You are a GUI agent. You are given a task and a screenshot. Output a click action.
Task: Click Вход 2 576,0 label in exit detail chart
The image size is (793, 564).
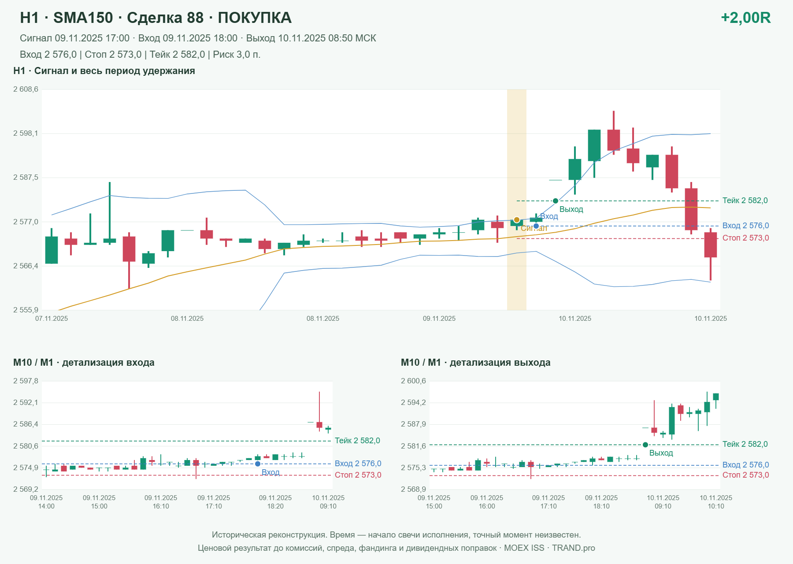point(745,465)
